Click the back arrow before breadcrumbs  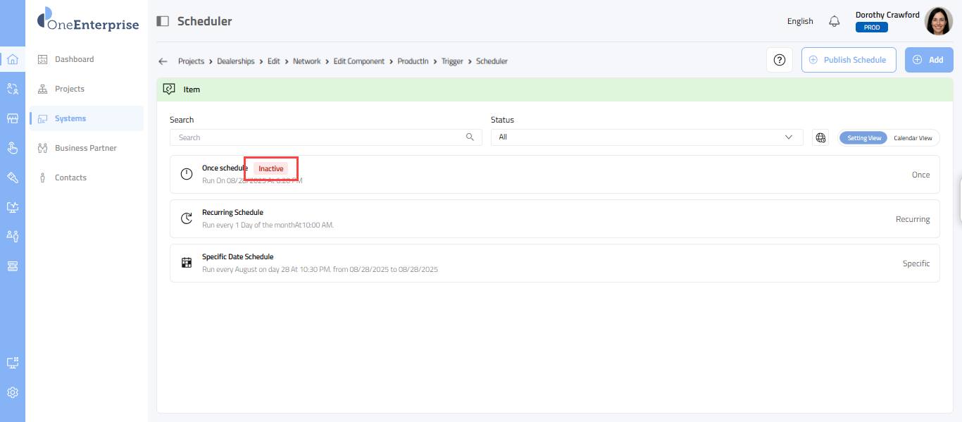tap(163, 61)
